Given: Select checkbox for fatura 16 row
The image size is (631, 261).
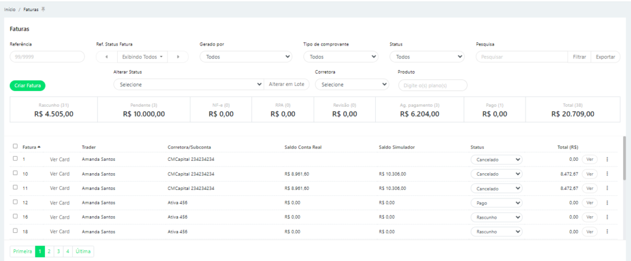Looking at the screenshot, I should click(15, 217).
